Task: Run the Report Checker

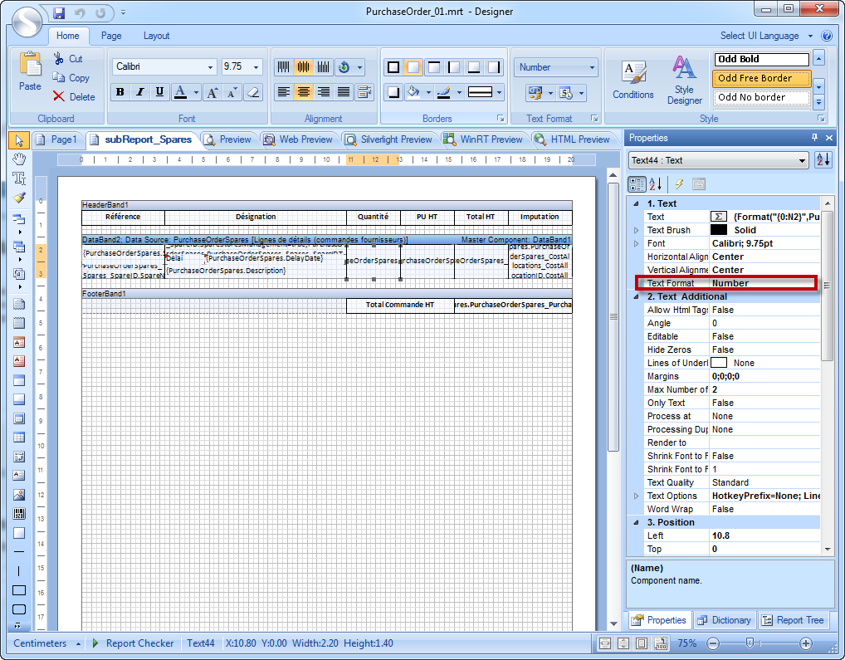Action: click(133, 643)
